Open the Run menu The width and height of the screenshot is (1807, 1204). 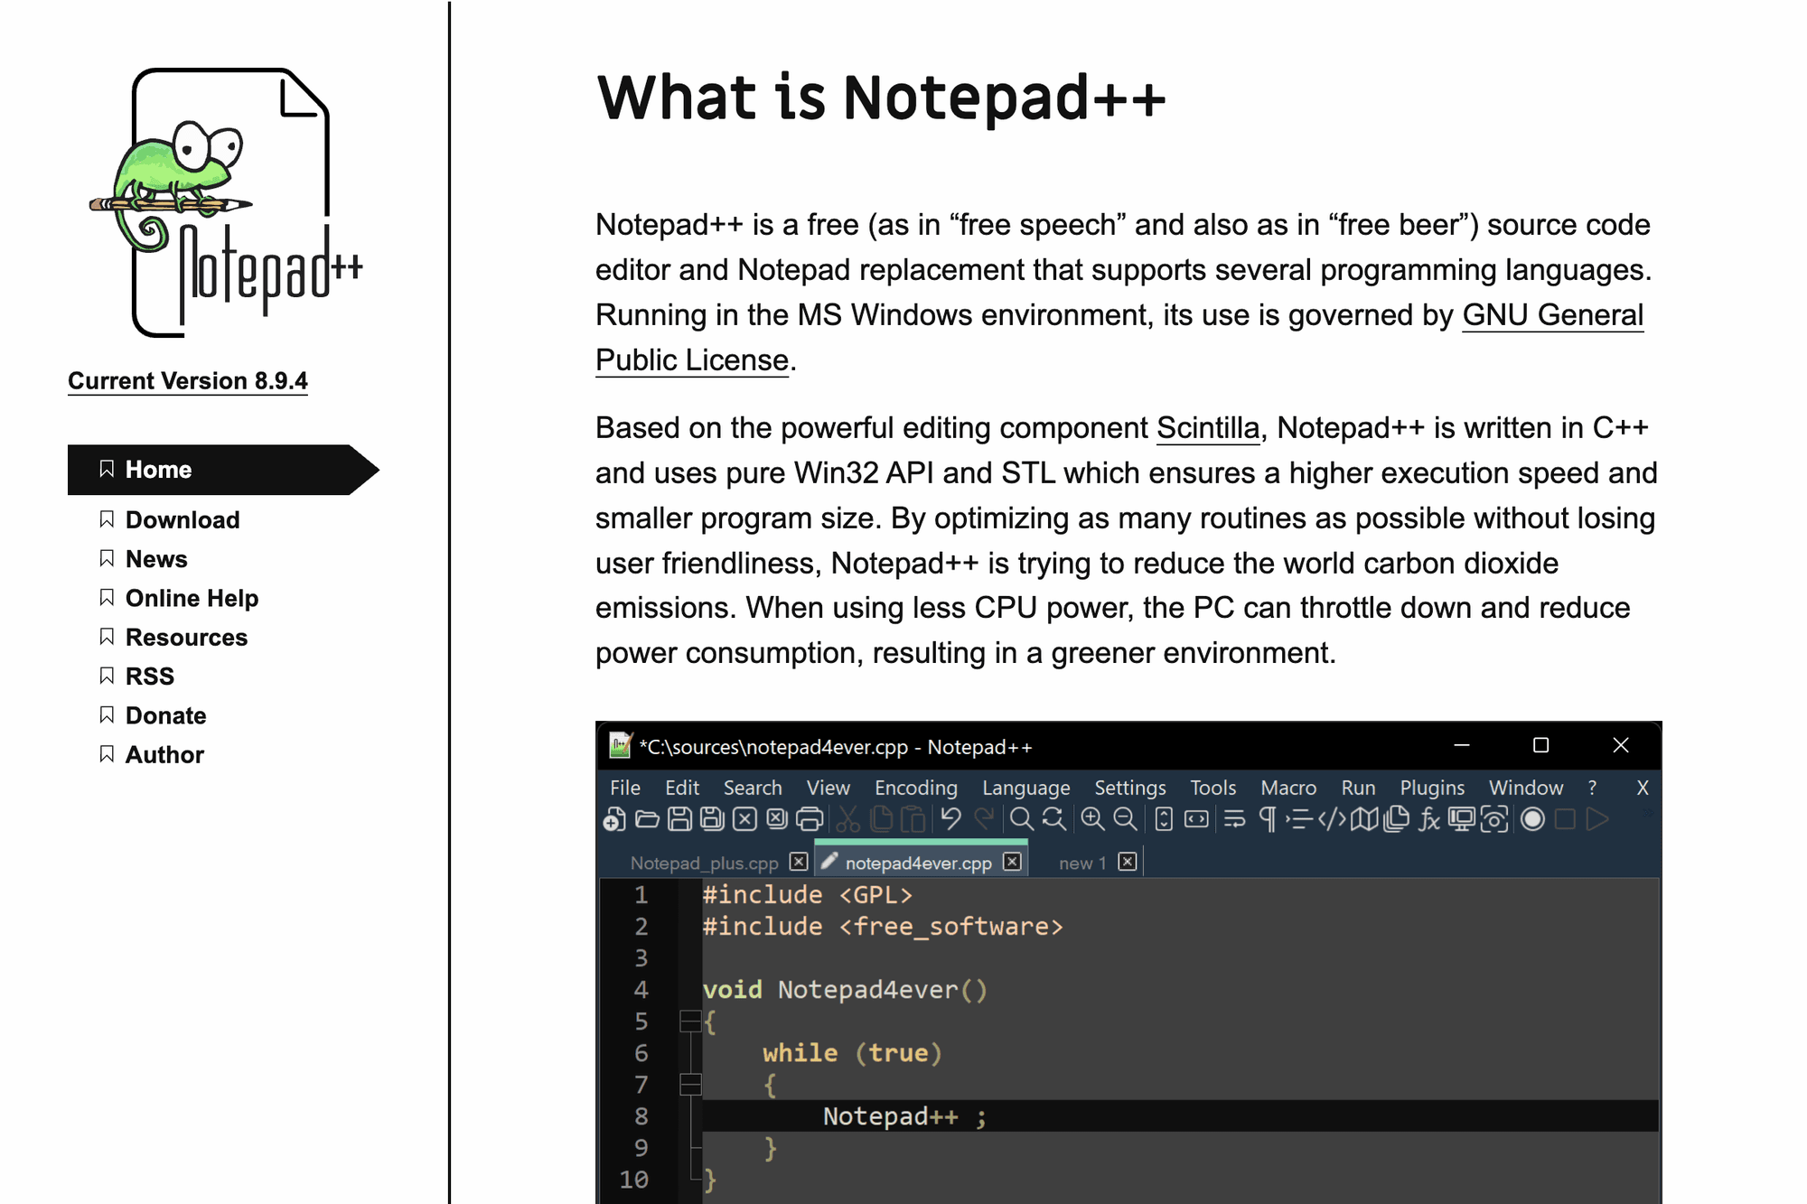pos(1358,788)
